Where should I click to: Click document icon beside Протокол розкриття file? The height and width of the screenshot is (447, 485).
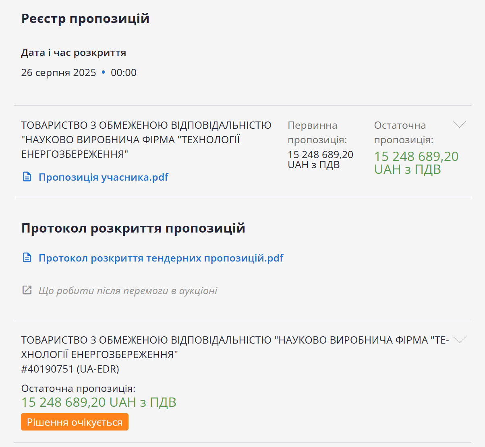tap(27, 258)
